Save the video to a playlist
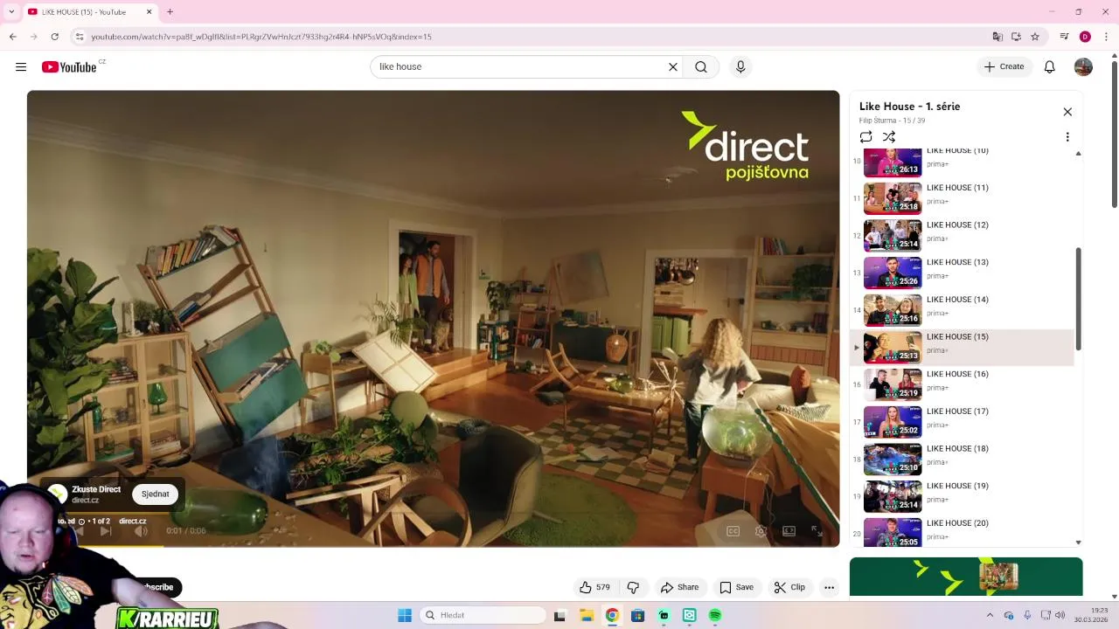 (736, 587)
